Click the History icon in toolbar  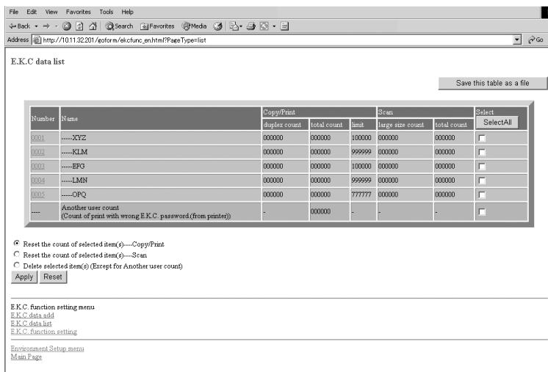[217, 26]
